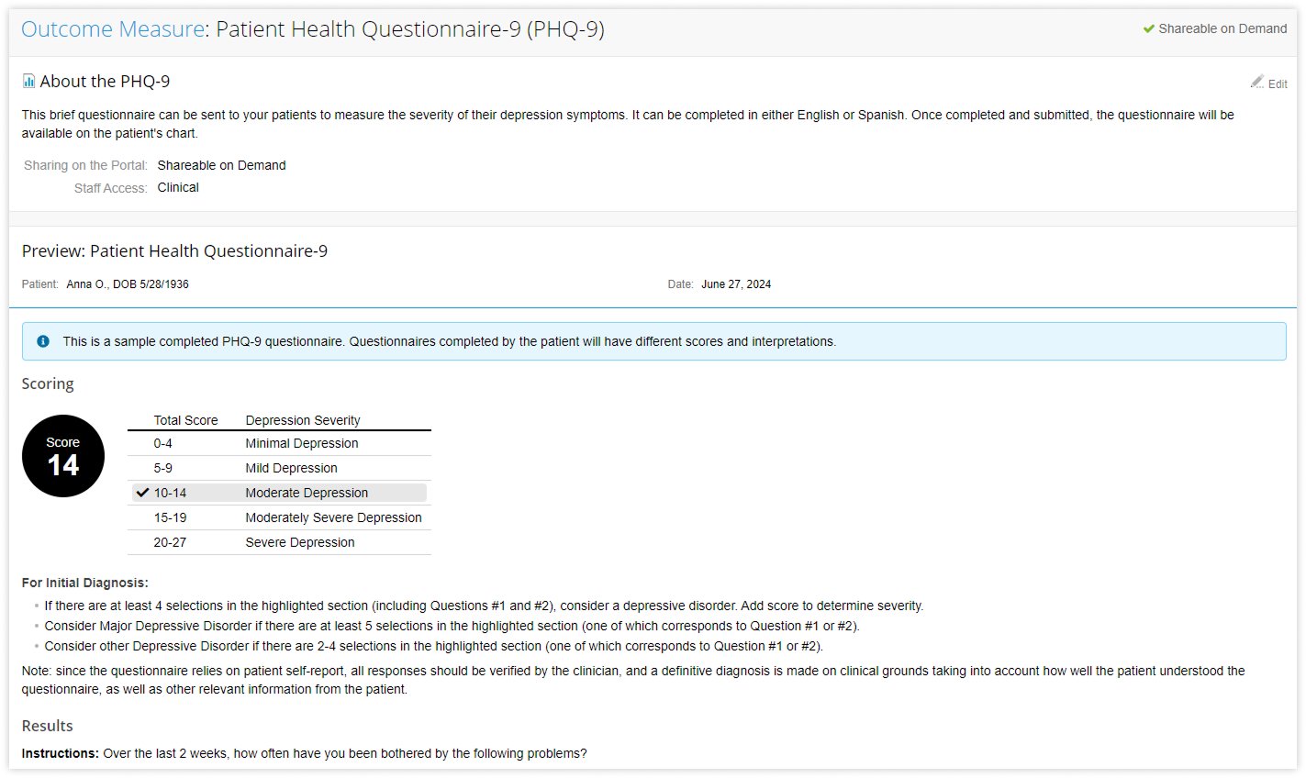Click the checkmark next to 10-14 row

coord(142,493)
